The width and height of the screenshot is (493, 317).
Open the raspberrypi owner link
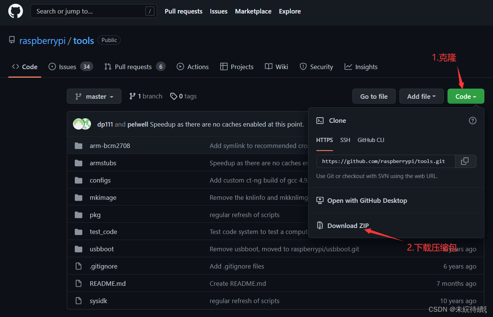point(42,41)
